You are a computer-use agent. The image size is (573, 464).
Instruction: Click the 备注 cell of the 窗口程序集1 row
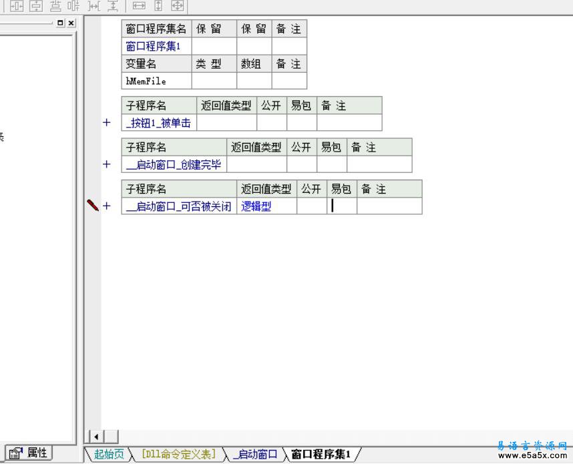coord(289,47)
